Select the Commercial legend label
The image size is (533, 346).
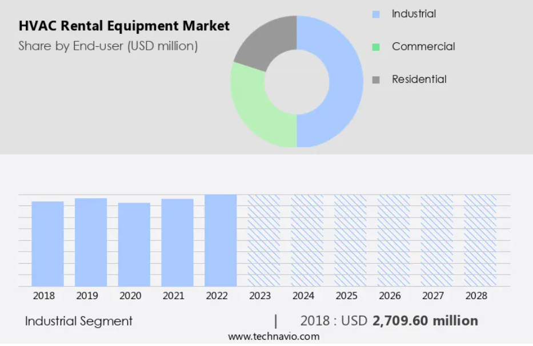423,47
